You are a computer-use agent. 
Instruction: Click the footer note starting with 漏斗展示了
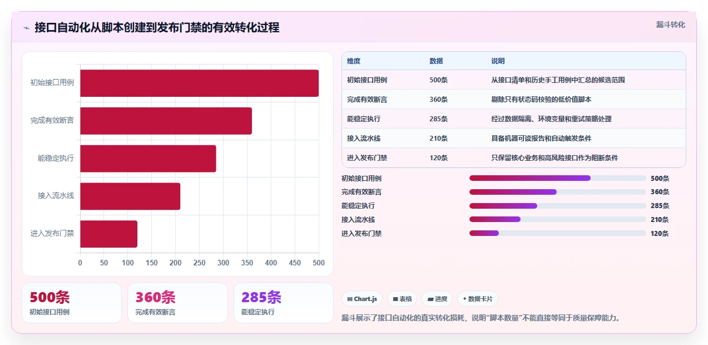coord(481,318)
